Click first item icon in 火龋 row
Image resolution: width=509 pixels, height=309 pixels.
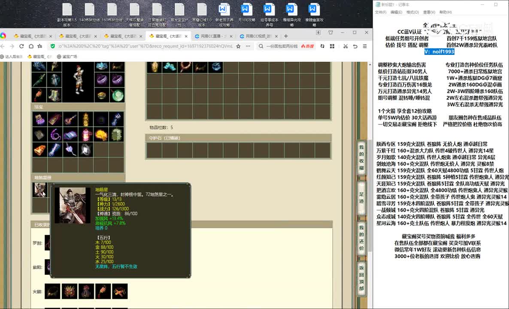coord(53,291)
